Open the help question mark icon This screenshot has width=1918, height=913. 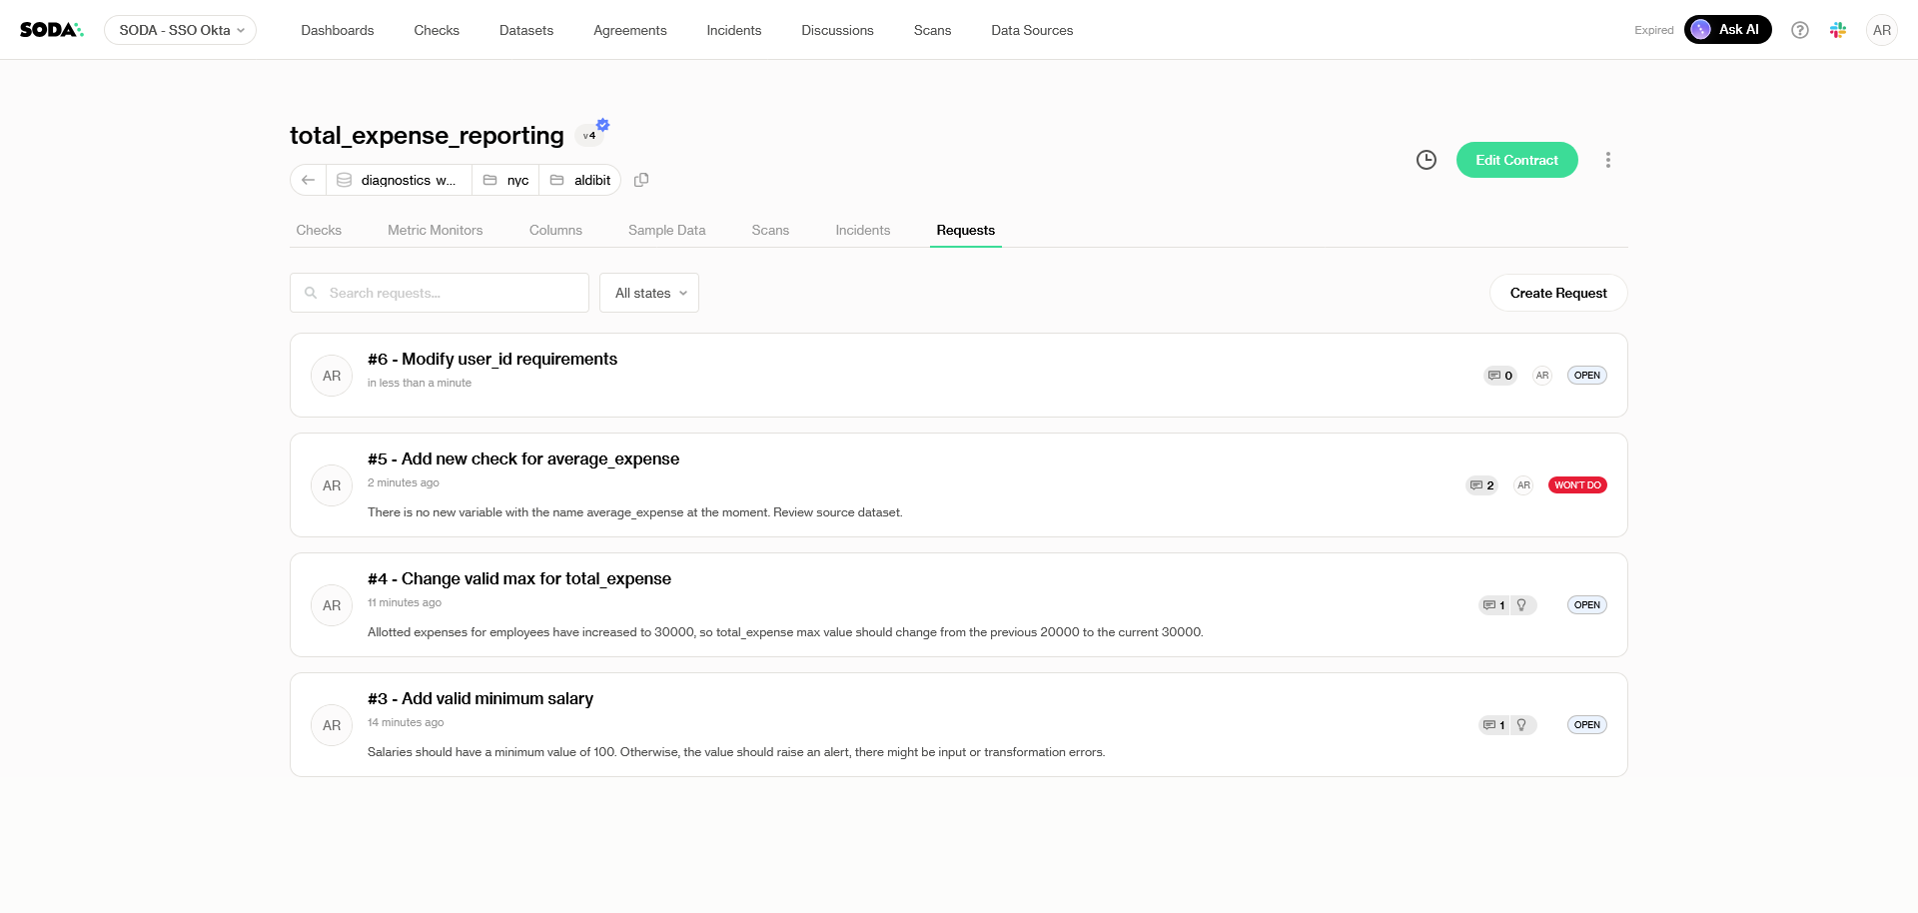1799,30
